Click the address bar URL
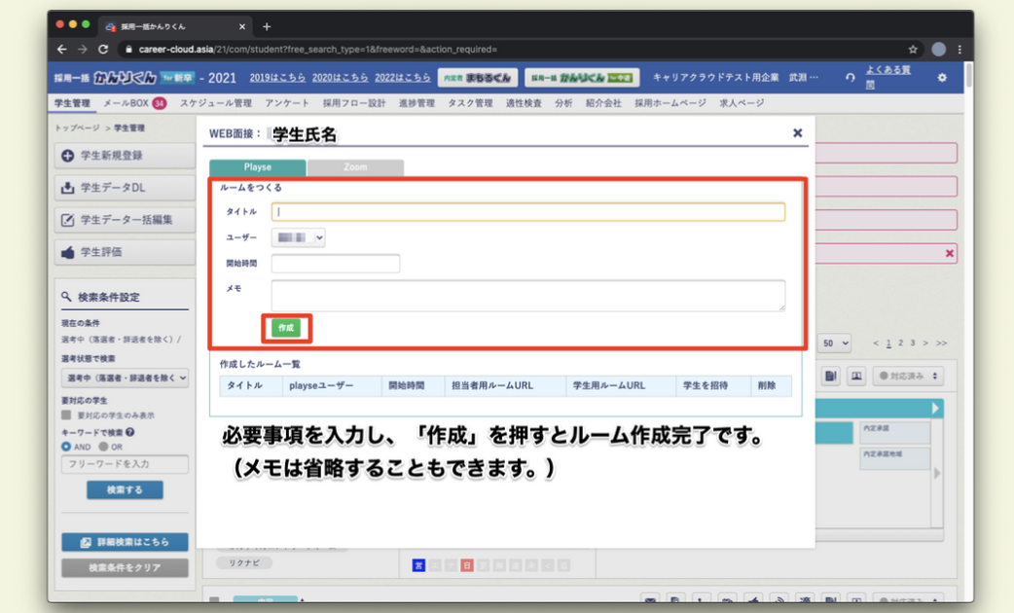Screen dimensions: 1014x613 pyautogui.click(x=317, y=50)
